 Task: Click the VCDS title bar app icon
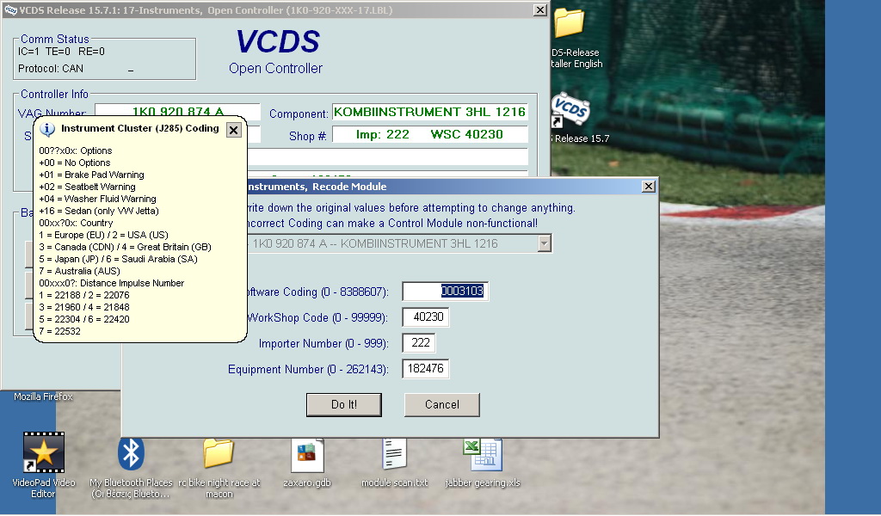(x=10, y=10)
